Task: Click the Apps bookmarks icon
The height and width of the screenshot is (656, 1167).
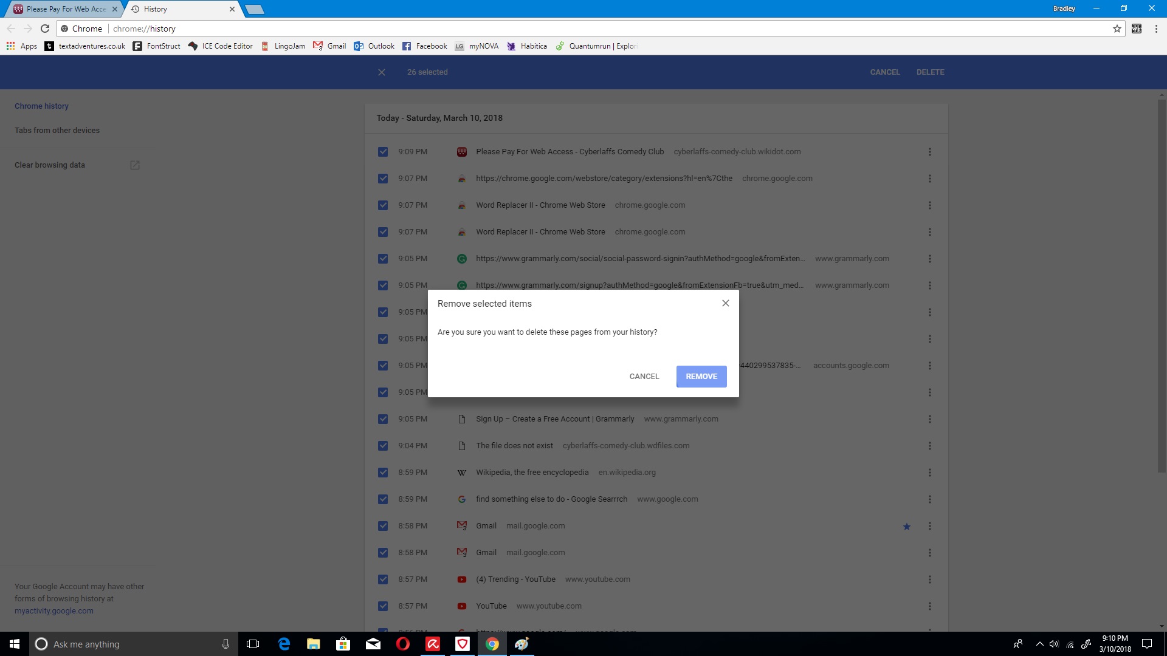Action: click(10, 46)
